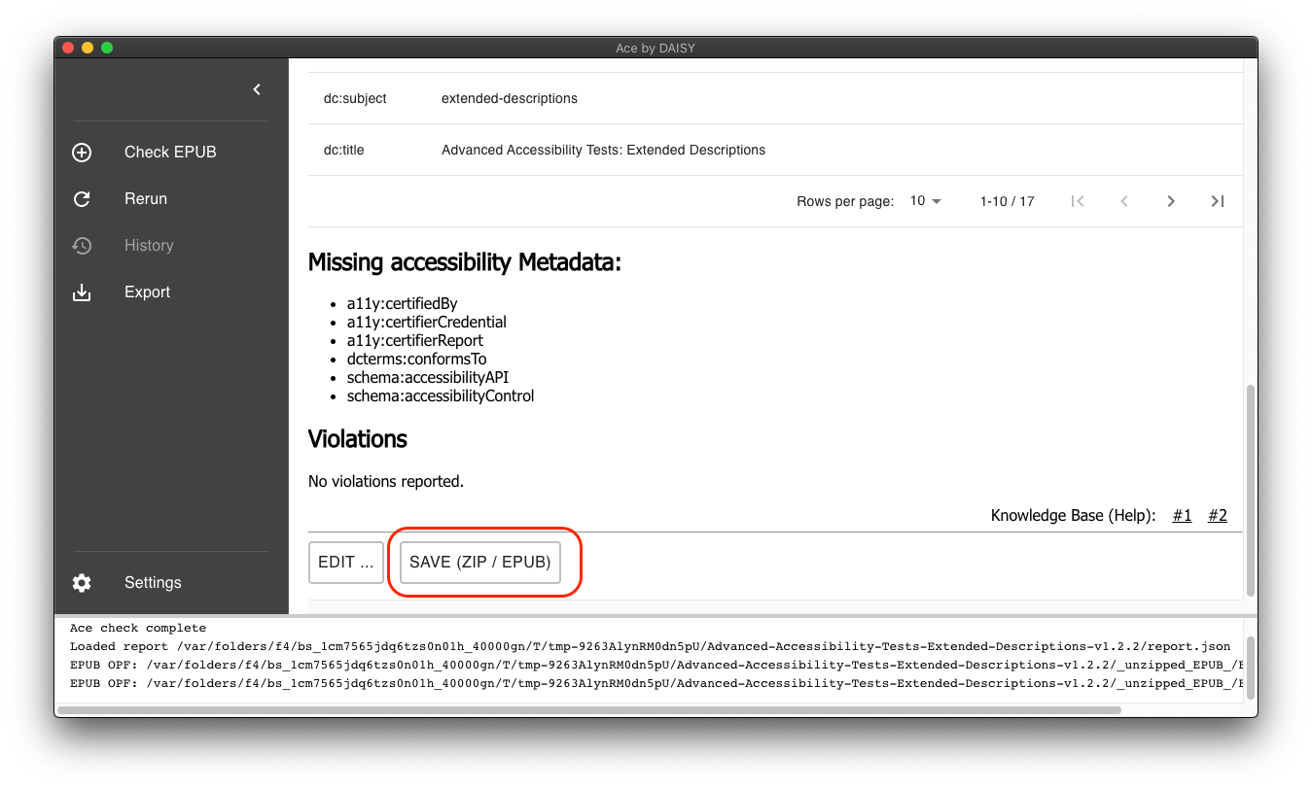Collapse the sidebar with the chevron arrow
Viewport: 1312px width, 789px height.
click(x=257, y=89)
